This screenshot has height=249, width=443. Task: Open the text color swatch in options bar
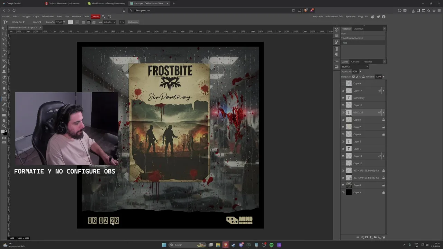tap(70, 22)
